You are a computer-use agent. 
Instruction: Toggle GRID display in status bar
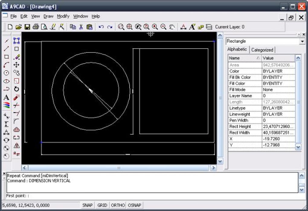pos(102,205)
